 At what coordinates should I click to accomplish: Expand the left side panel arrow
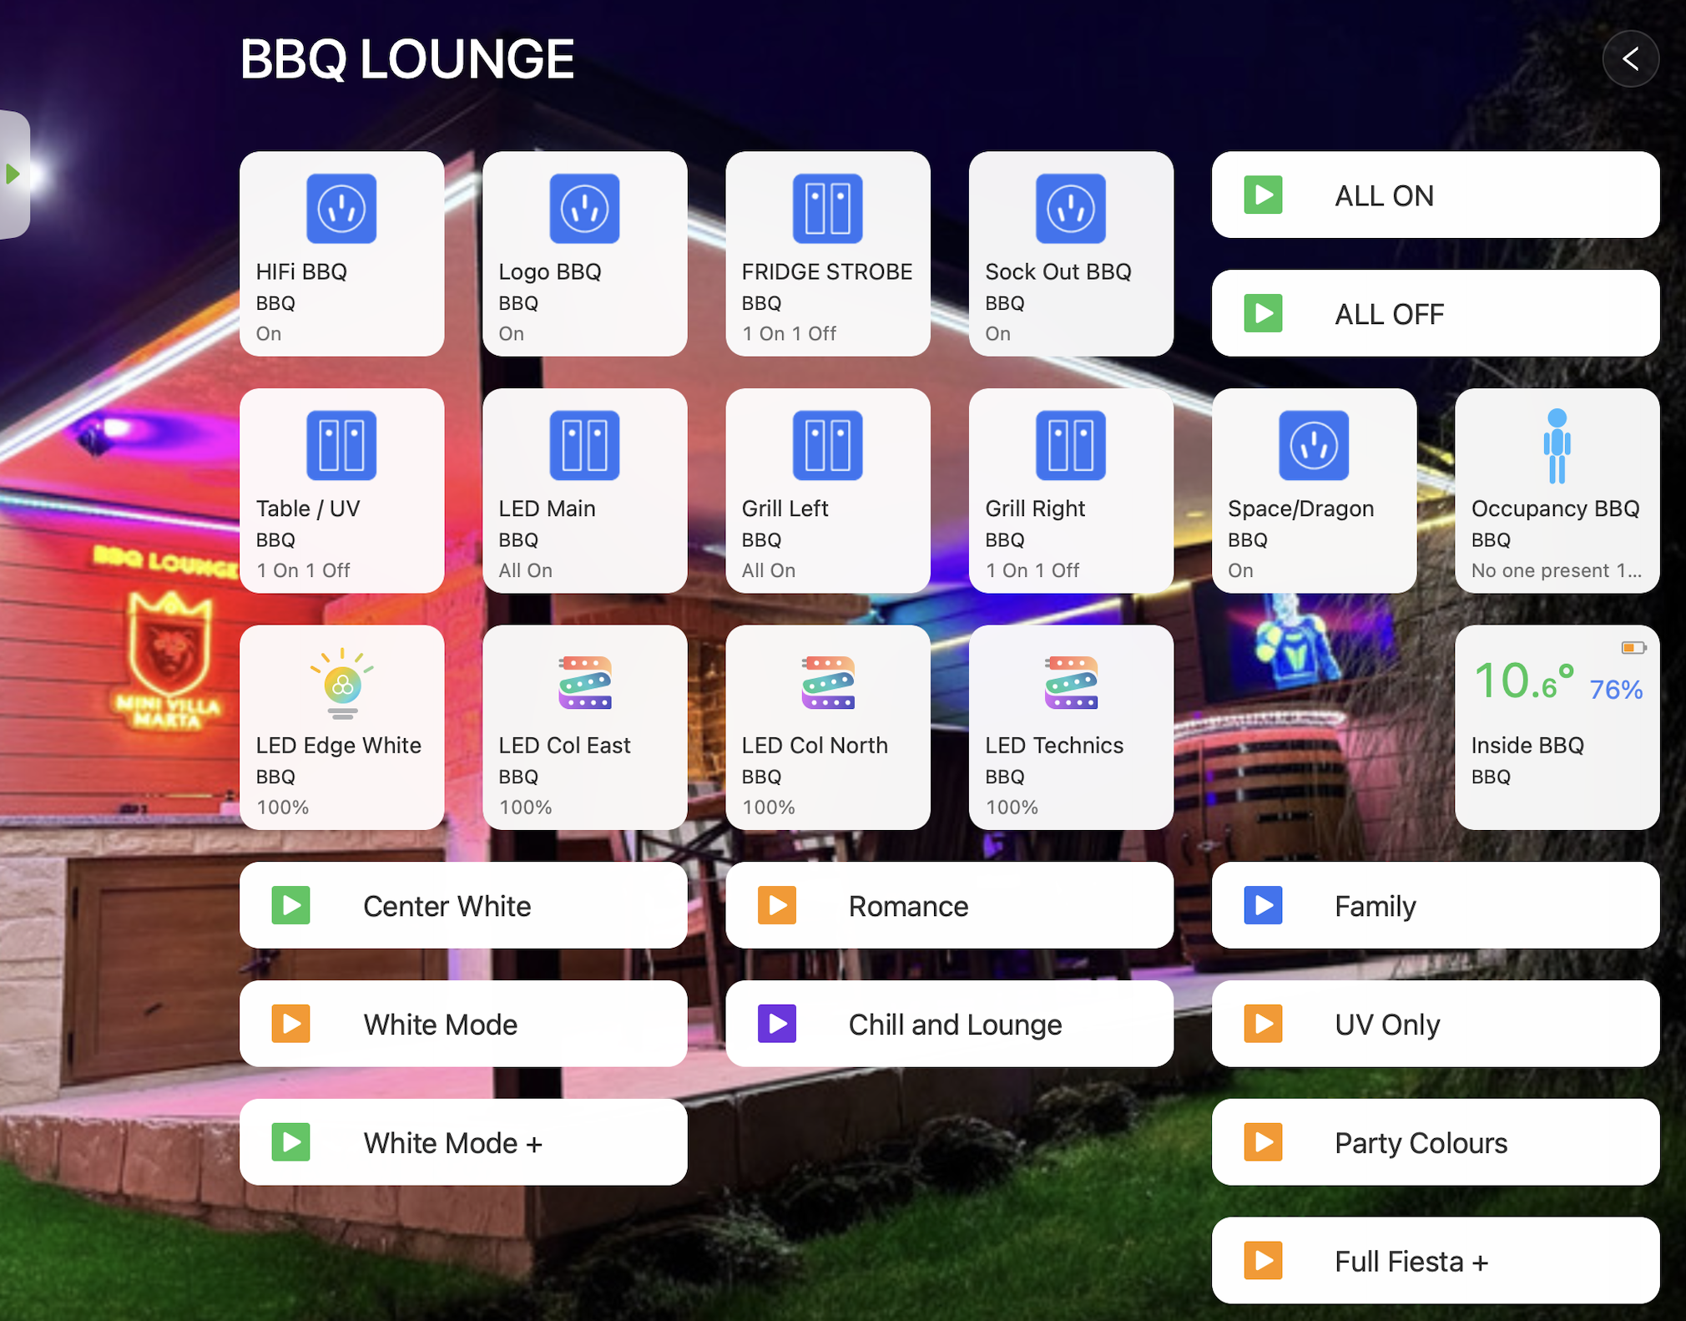(x=13, y=174)
